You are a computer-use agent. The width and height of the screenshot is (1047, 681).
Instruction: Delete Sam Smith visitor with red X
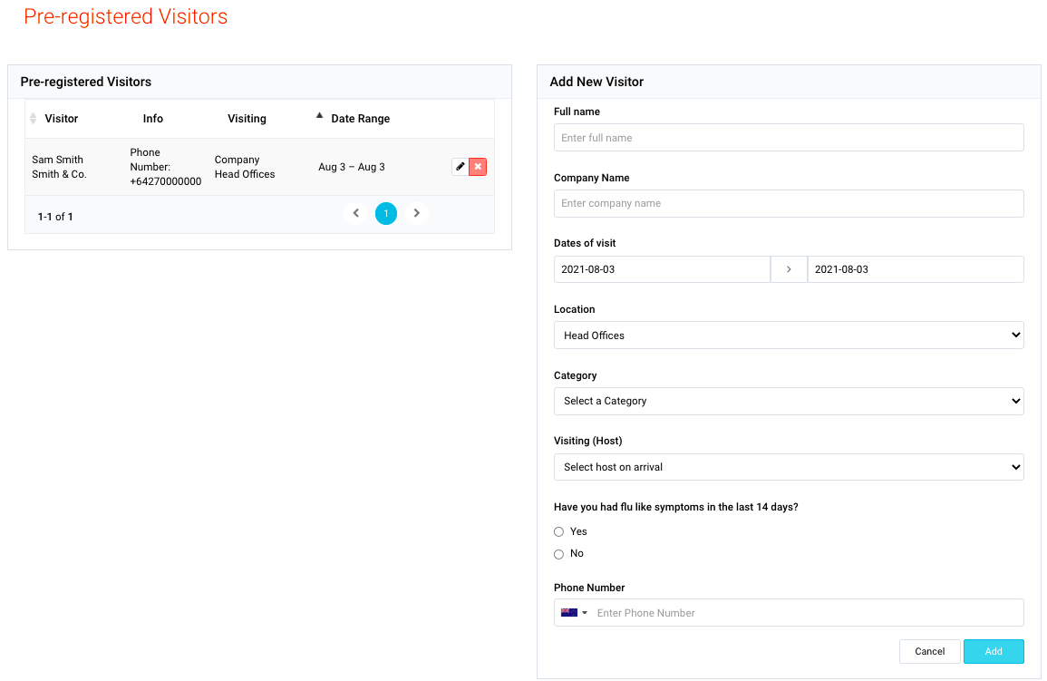pos(478,167)
